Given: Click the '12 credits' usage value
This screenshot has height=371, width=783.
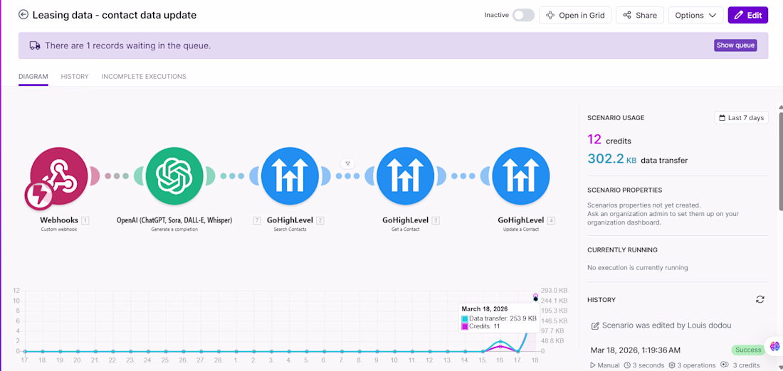Looking at the screenshot, I should point(609,140).
